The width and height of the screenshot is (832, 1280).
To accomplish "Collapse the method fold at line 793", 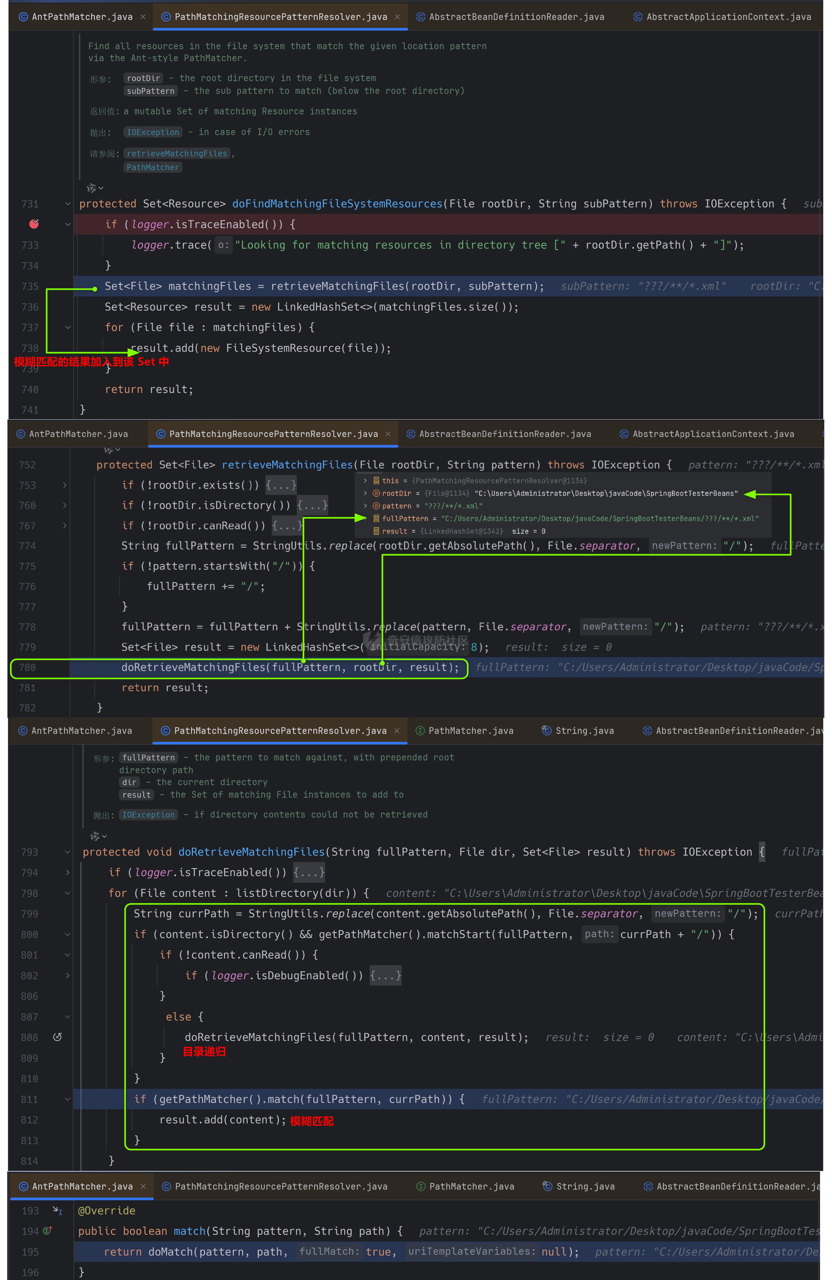I will coord(67,852).
